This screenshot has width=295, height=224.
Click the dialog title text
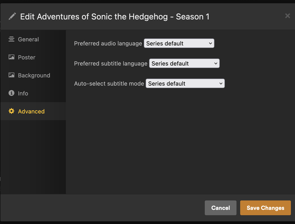[114, 16]
